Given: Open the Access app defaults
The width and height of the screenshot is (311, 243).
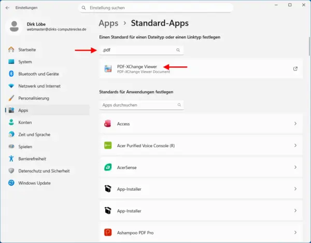Looking at the screenshot, I should [x=201, y=123].
